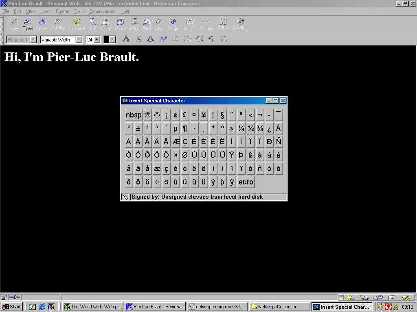This screenshot has height=312, width=417.
Task: Switch to netscape composer 3.b taskbar window
Action: click(217, 307)
